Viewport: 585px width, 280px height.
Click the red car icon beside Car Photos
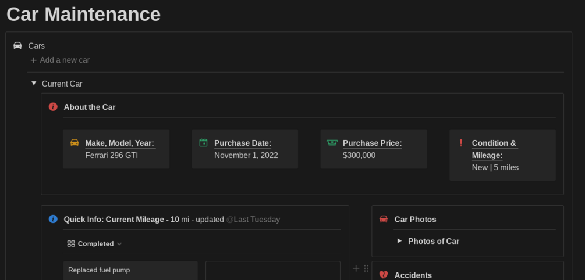coord(384,219)
